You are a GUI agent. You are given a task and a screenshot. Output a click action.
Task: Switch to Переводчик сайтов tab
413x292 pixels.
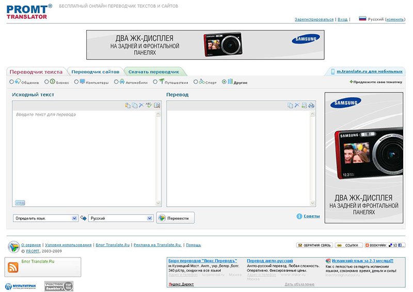(x=96, y=72)
